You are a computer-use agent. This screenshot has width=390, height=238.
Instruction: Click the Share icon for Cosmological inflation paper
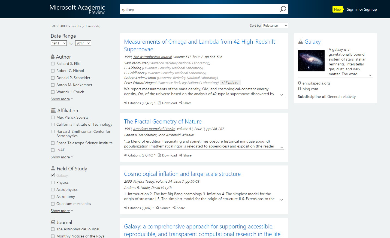pyautogui.click(x=174, y=208)
